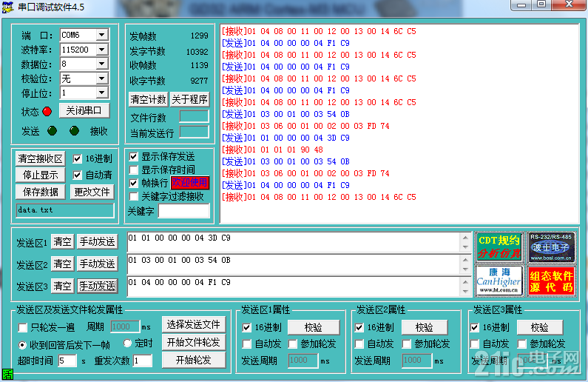The height and width of the screenshot is (382, 588).
Task: Enable 自动发 in 发送区3属性
Action: 474,344
